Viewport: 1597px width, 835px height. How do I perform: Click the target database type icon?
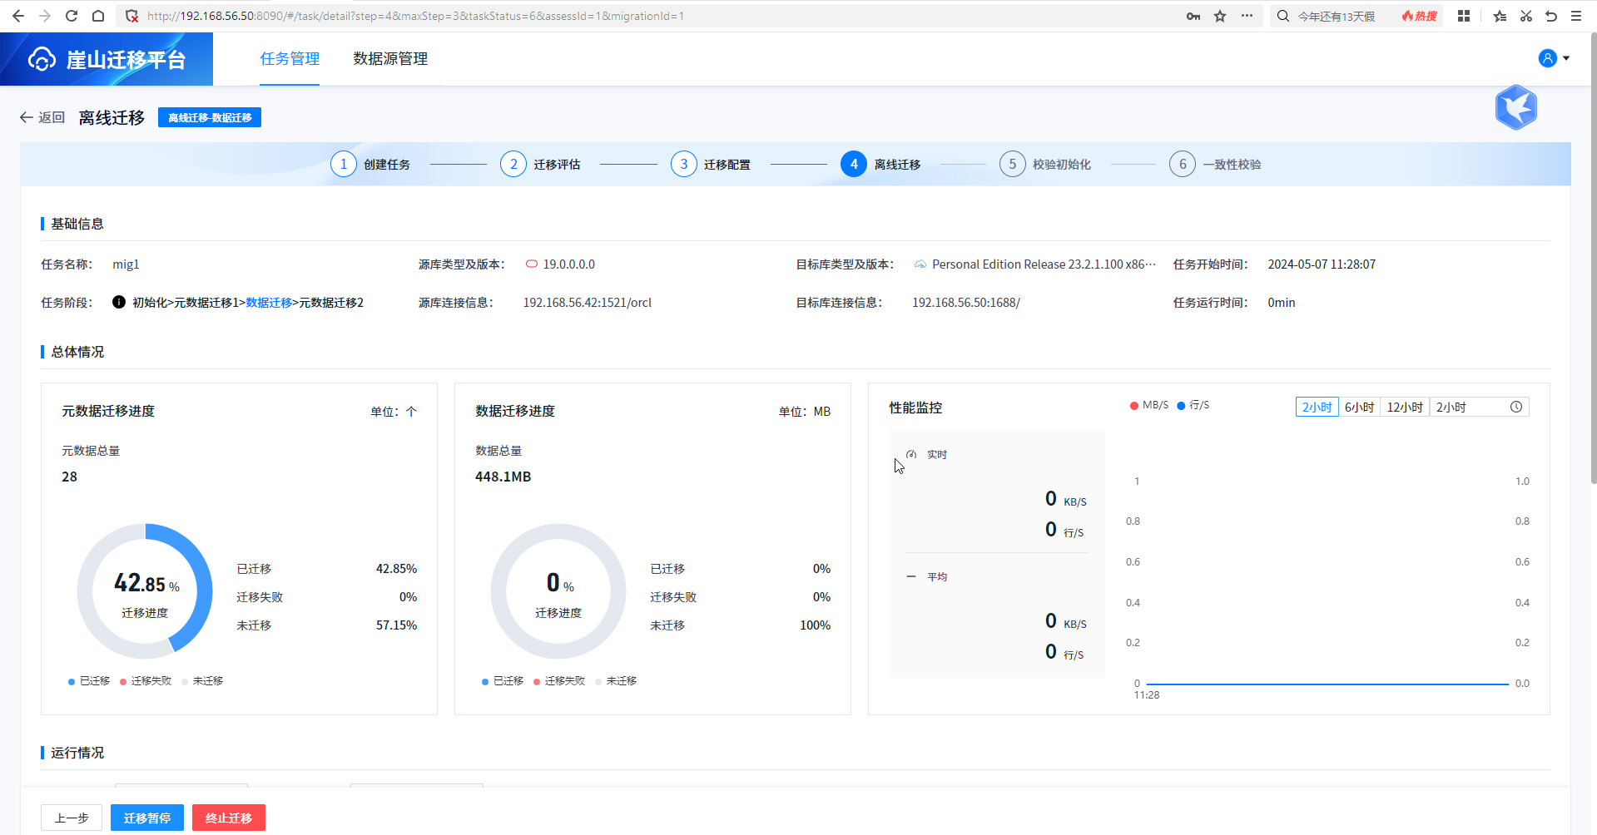pyautogui.click(x=920, y=264)
